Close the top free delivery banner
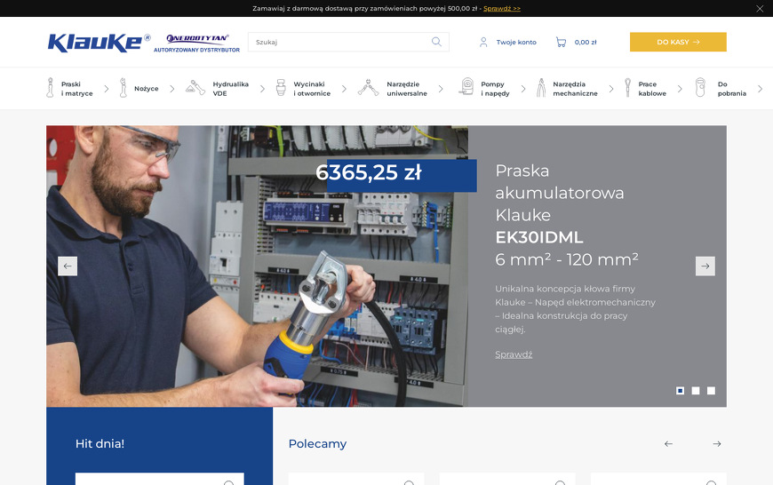Viewport: 773px width, 485px height. (760, 8)
